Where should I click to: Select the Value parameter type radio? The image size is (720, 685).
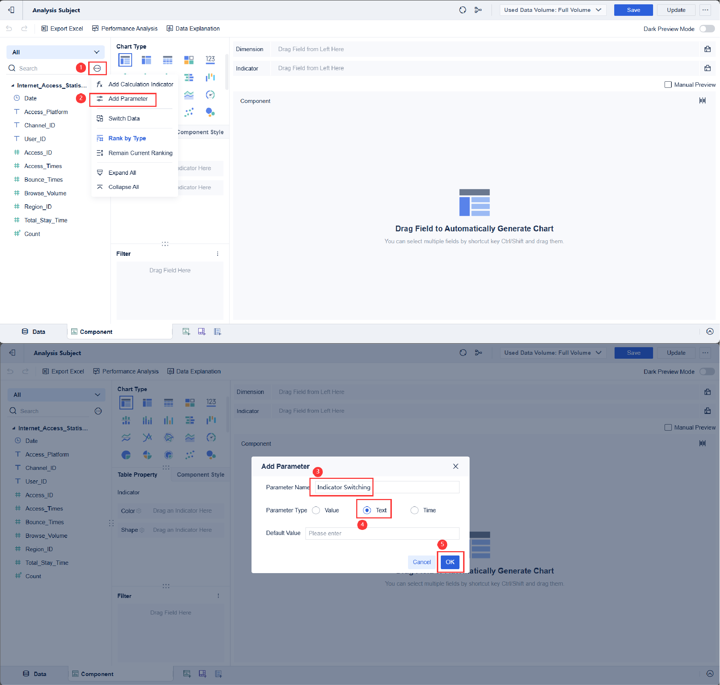click(316, 510)
